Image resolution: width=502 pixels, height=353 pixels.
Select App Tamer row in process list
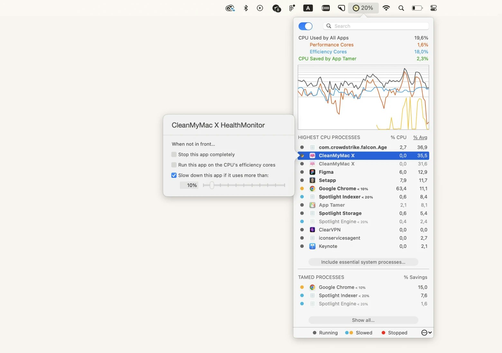[363, 205]
